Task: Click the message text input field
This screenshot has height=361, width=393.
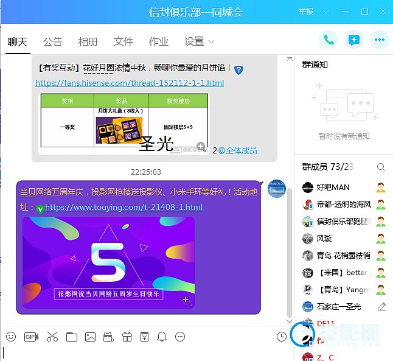Action: click(145, 352)
